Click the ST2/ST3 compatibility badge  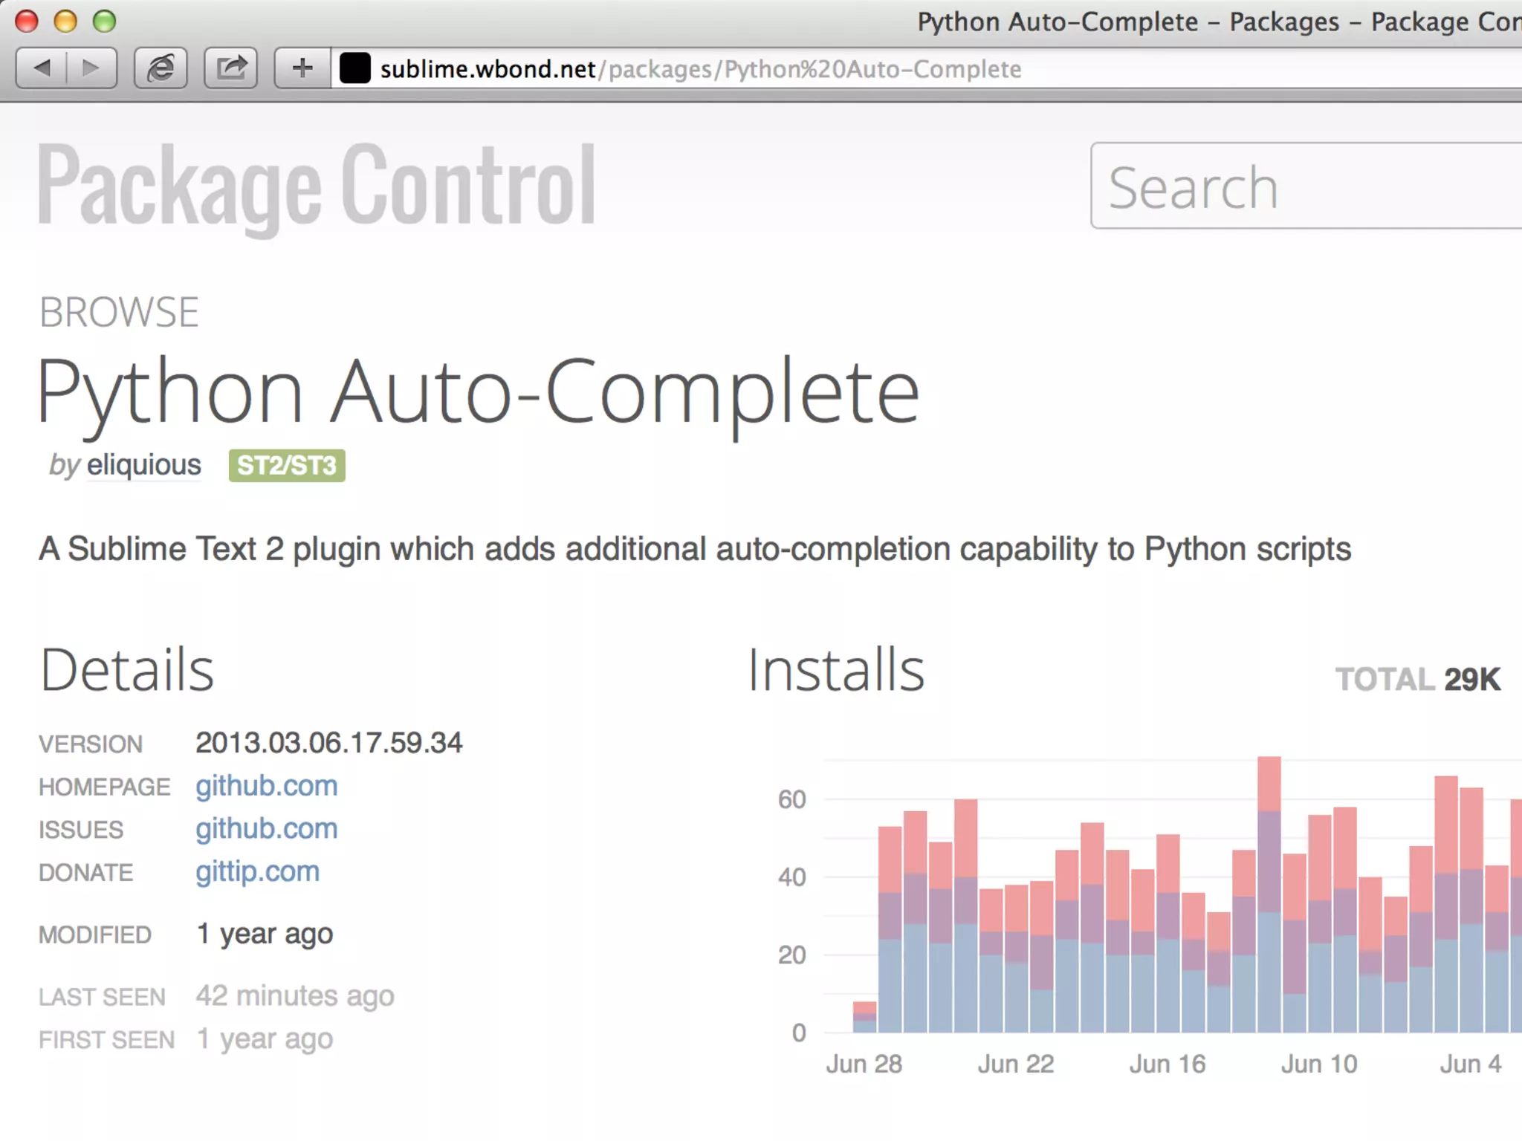[287, 466]
